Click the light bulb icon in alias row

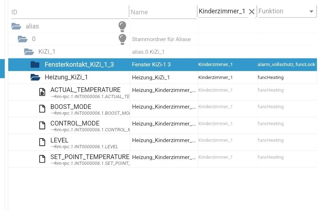click(122, 26)
